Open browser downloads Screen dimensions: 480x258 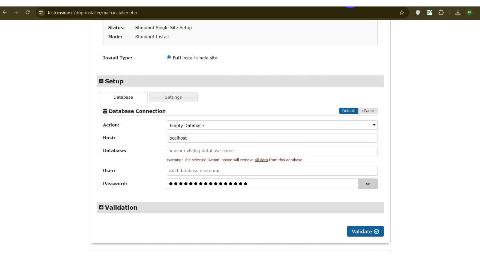458,13
